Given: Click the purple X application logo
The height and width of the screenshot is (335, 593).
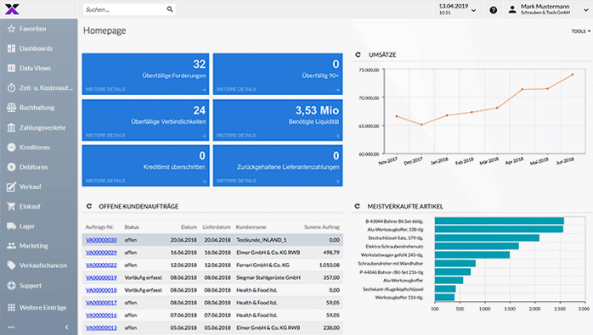Looking at the screenshot, I should click(12, 9).
